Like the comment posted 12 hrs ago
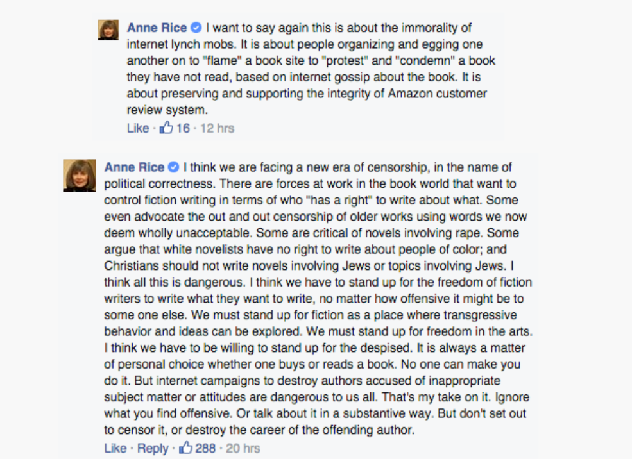 click(x=137, y=128)
